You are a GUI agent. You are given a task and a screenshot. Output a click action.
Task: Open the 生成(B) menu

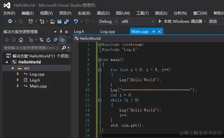point(84,13)
